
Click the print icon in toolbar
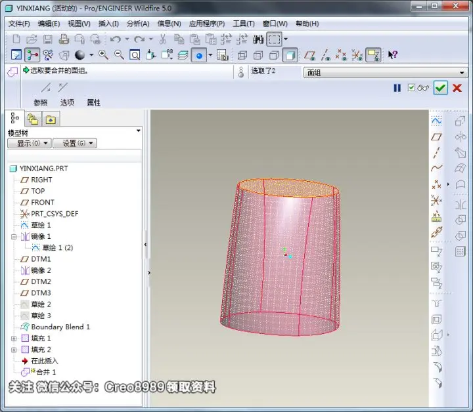pos(64,39)
